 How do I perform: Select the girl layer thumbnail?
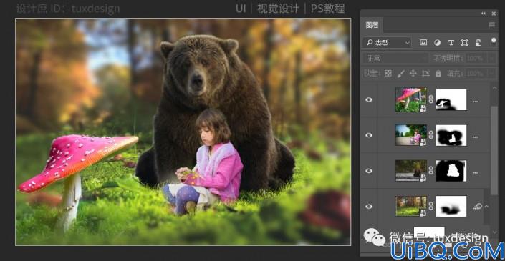(x=411, y=135)
